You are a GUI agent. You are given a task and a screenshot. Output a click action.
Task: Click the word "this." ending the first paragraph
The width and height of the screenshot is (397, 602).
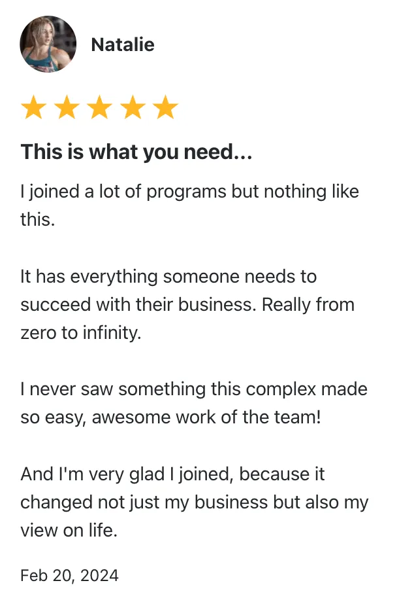(x=38, y=220)
